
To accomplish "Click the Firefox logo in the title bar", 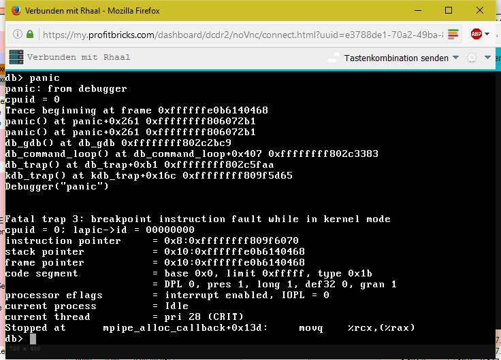I will [x=12, y=11].
